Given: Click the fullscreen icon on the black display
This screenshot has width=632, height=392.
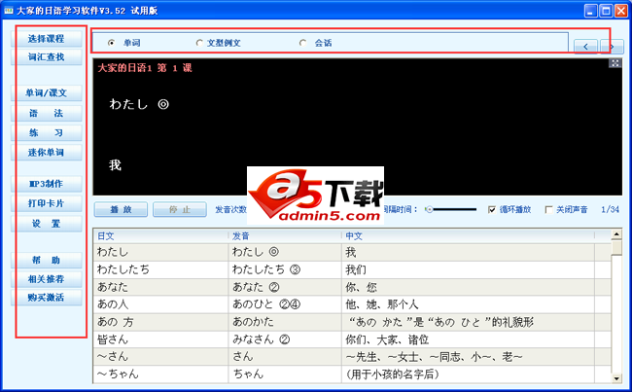Looking at the screenshot, I should (x=615, y=64).
